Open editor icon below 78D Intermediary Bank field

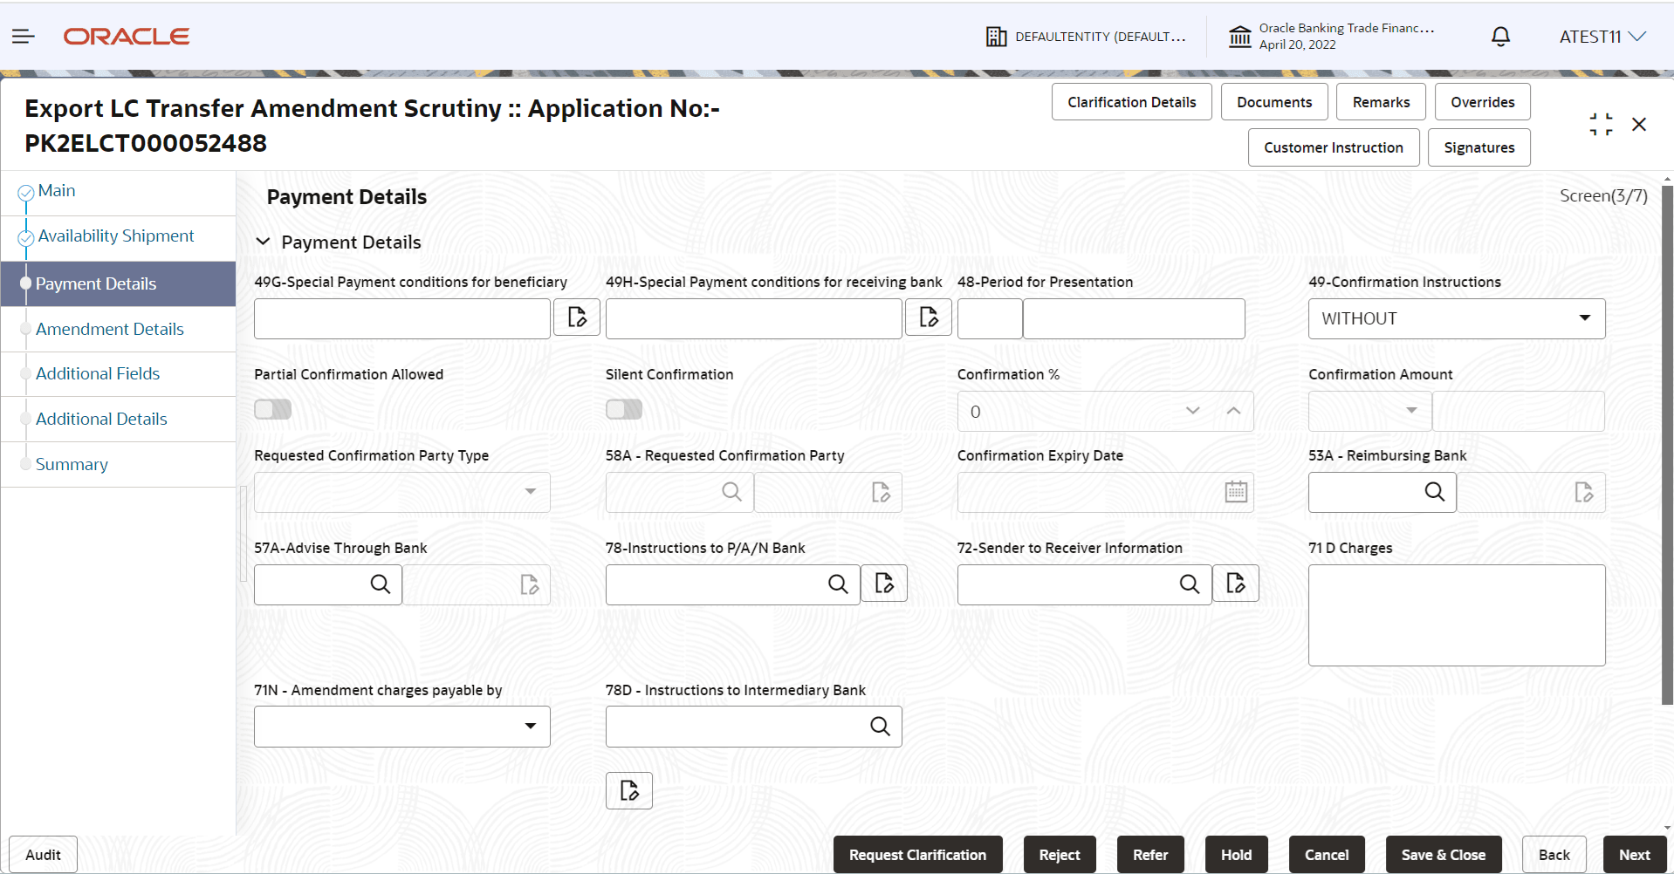628,790
